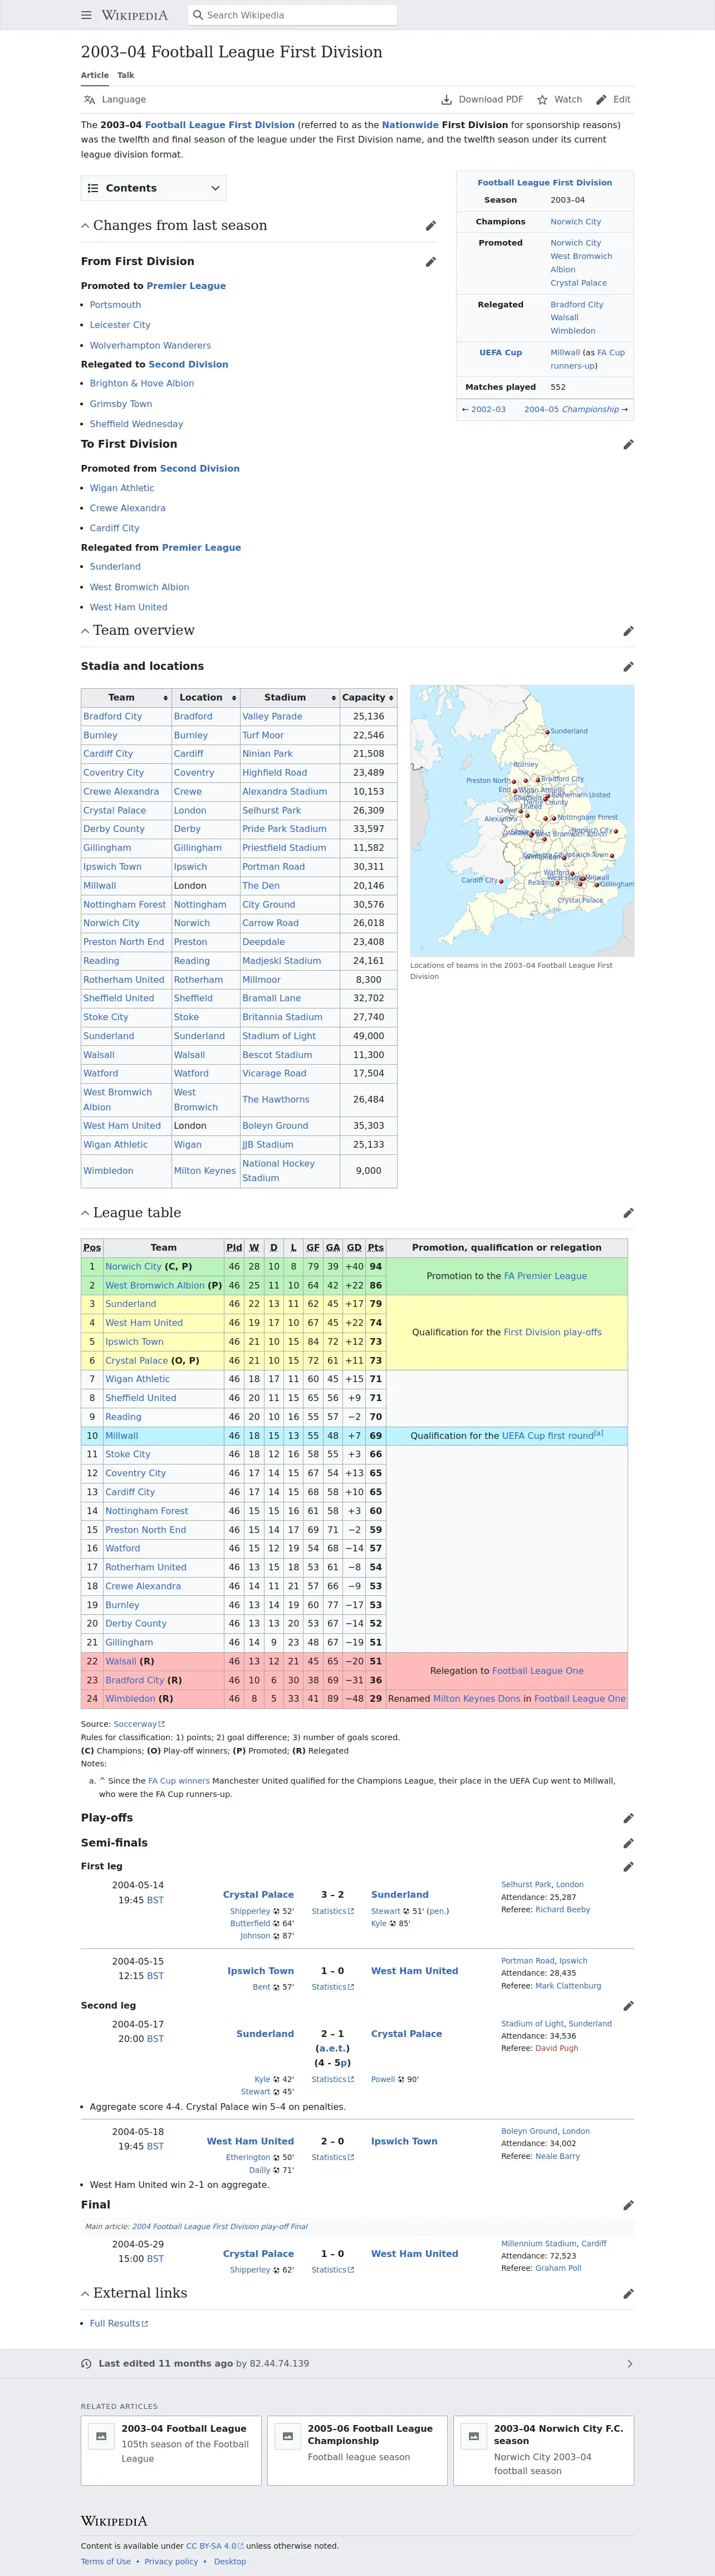Viewport: 715px width, 2576px height.
Task: Edit the Play-offs section
Action: pyautogui.click(x=628, y=1818)
